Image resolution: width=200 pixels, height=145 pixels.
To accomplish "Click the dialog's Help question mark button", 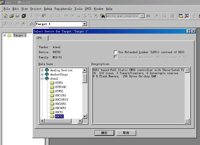I will click(188, 31).
